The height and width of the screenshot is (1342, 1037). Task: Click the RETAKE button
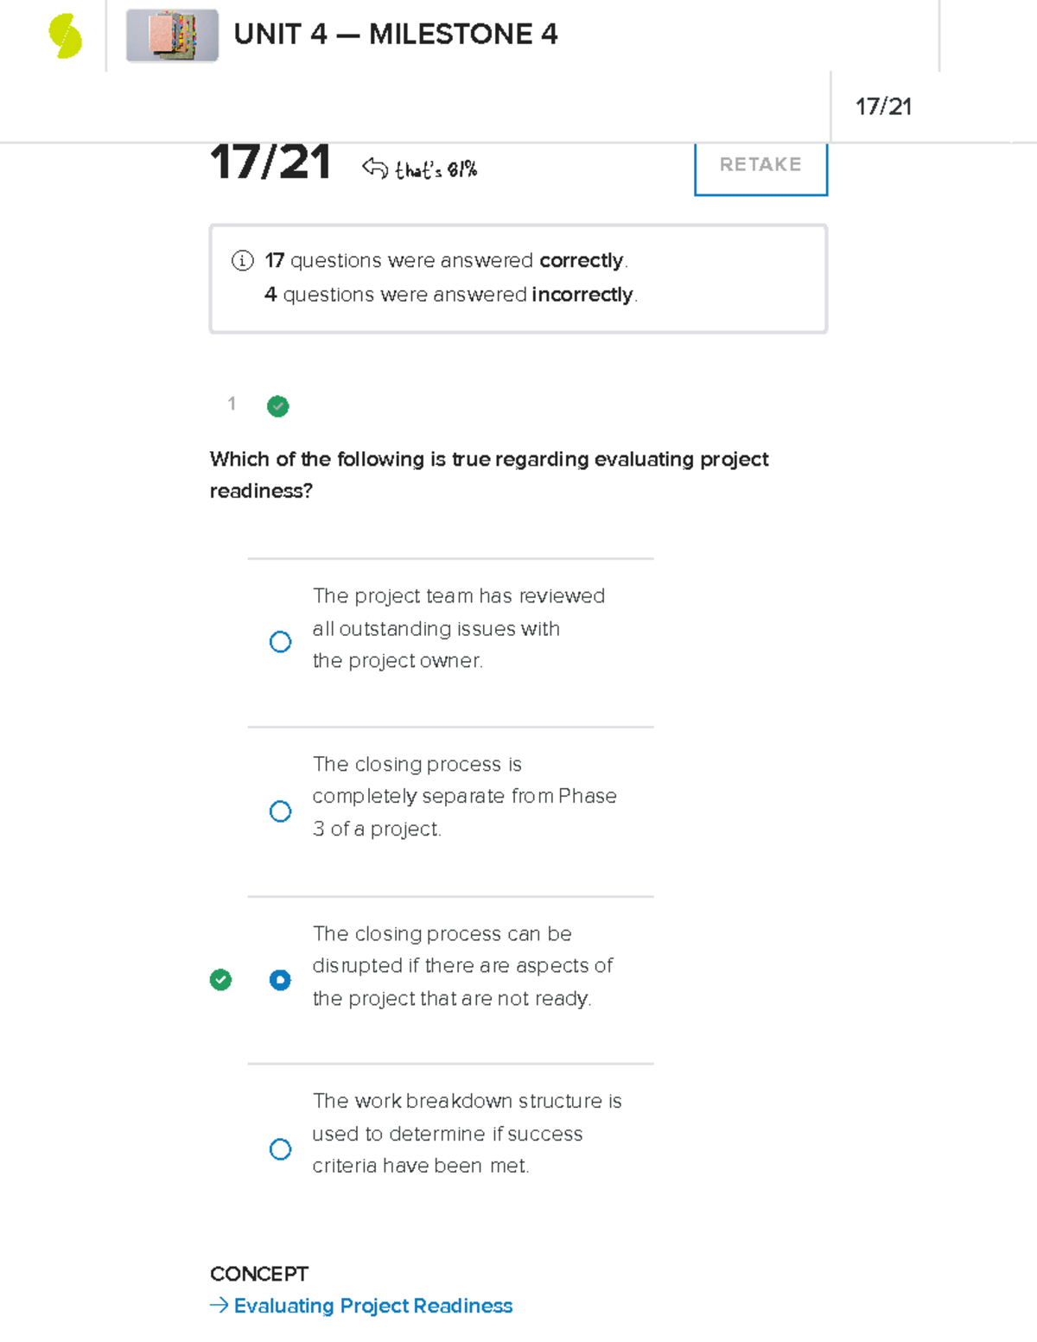click(760, 165)
